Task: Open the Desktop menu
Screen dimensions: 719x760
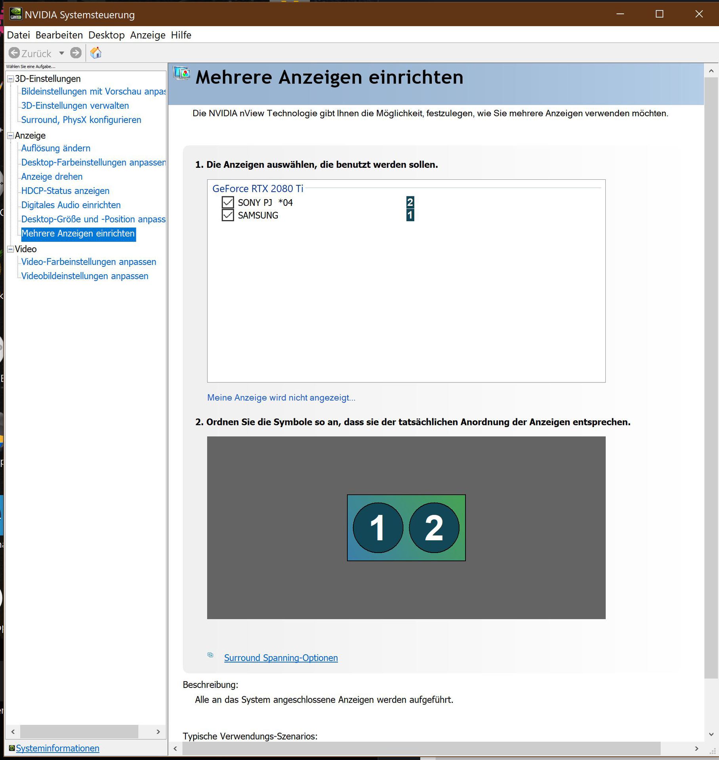Action: point(107,35)
